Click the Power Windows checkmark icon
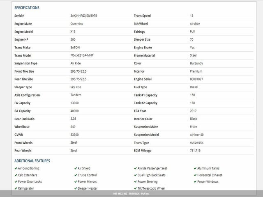 (195, 181)
